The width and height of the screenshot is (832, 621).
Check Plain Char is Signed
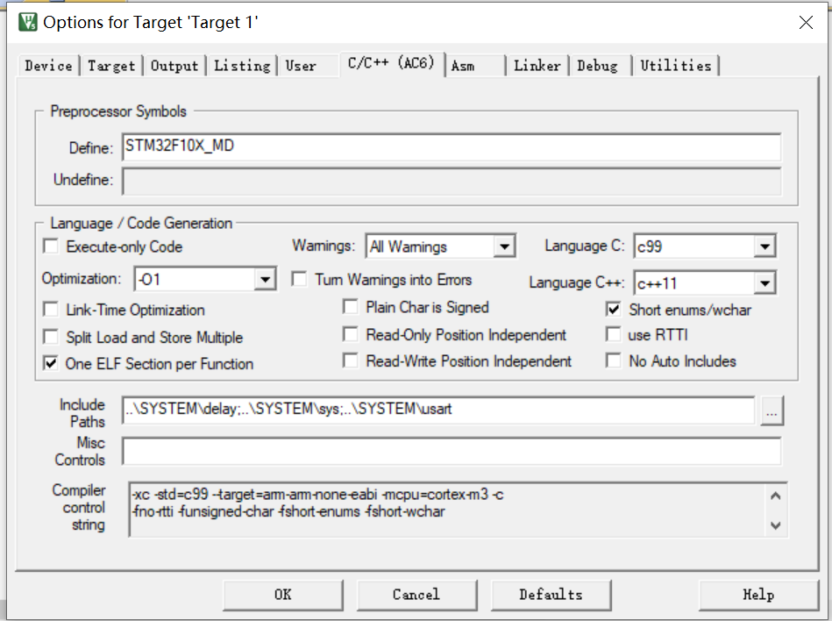pyautogui.click(x=350, y=307)
